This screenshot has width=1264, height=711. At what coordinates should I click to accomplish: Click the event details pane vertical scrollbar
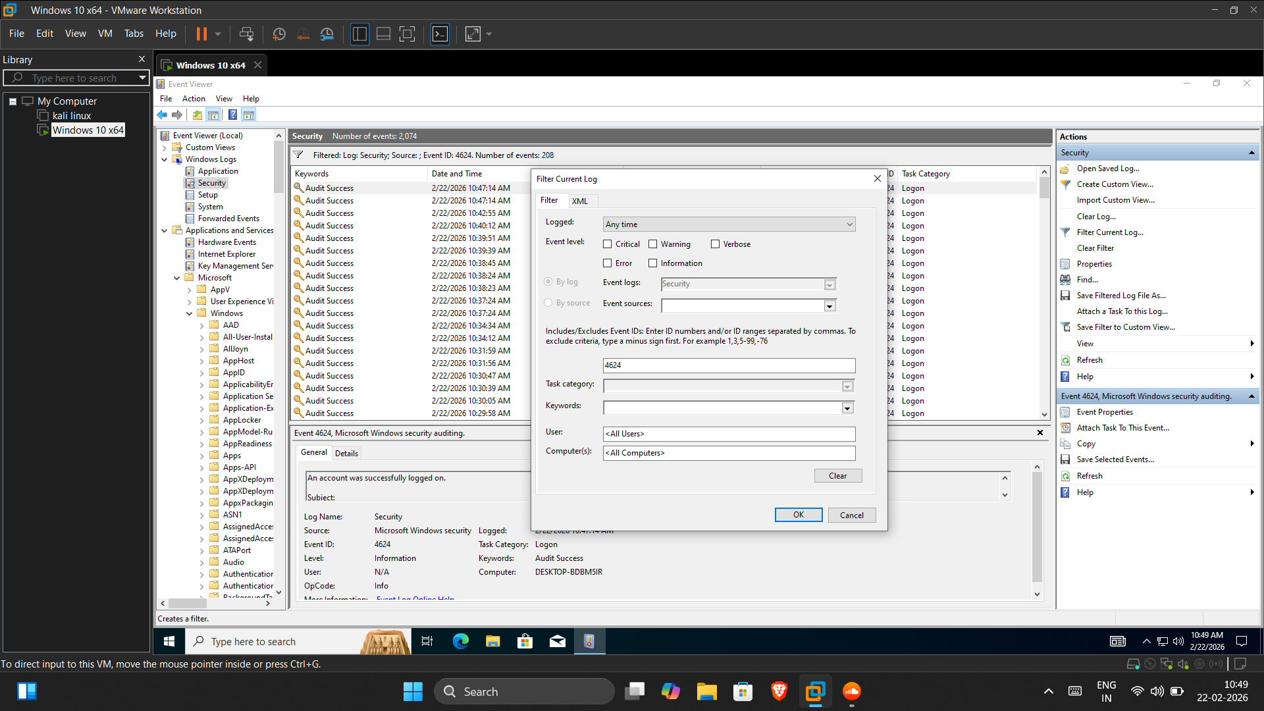1038,531
